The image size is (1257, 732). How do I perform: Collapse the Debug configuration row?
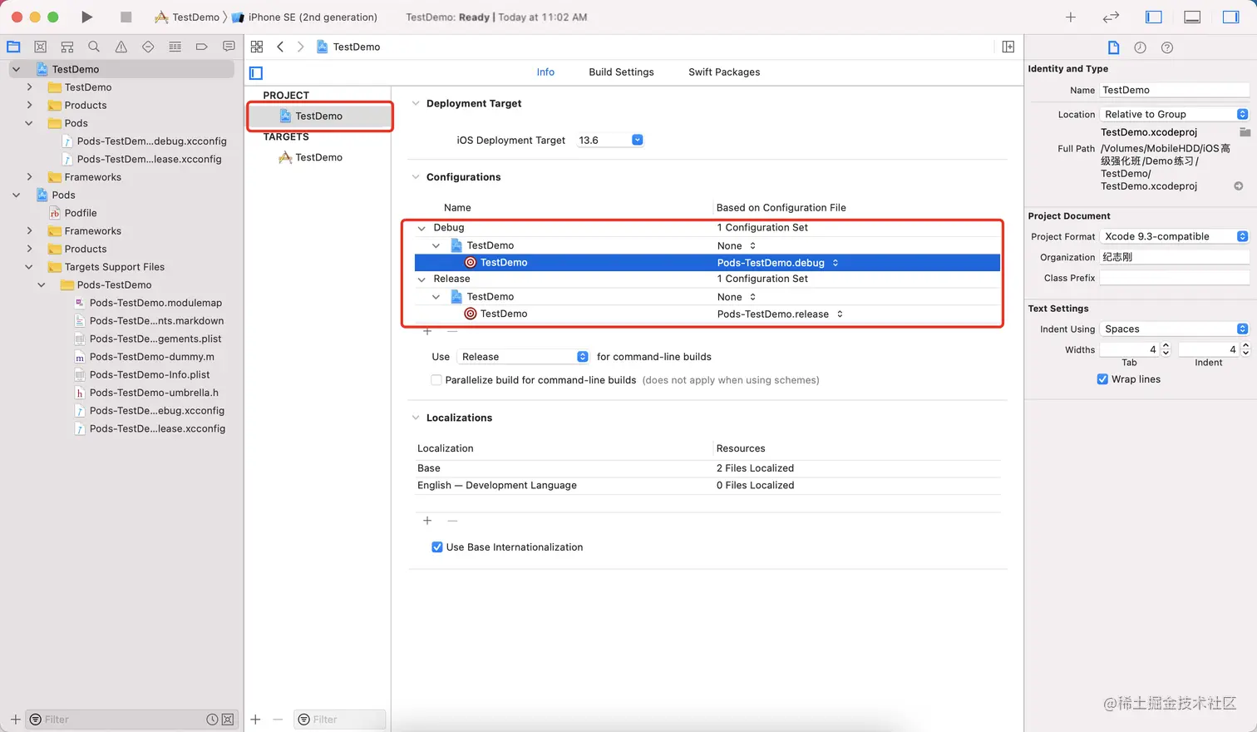click(421, 228)
